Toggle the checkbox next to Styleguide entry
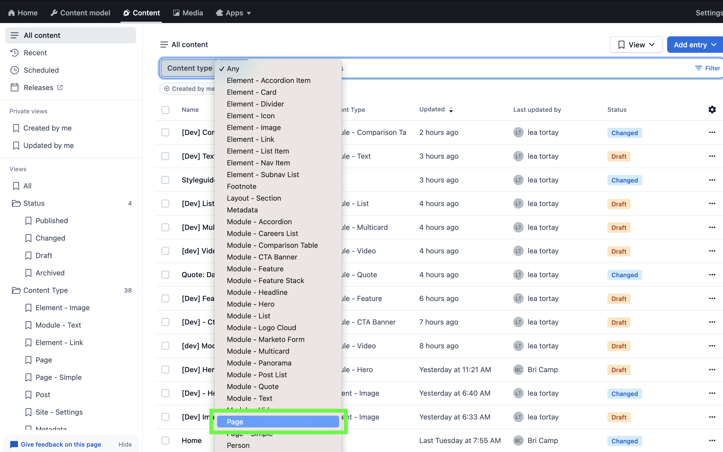Image resolution: width=723 pixels, height=452 pixels. [165, 180]
